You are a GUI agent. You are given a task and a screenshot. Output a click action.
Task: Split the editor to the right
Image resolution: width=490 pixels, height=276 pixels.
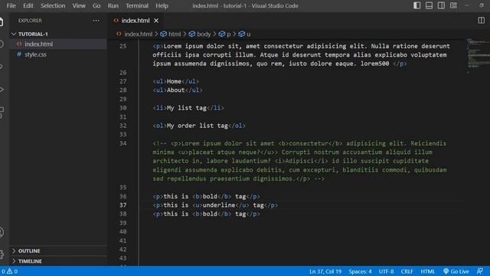pos(482,21)
